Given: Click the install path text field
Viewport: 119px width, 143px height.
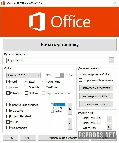Looking at the screenshot, I should click(57, 60).
